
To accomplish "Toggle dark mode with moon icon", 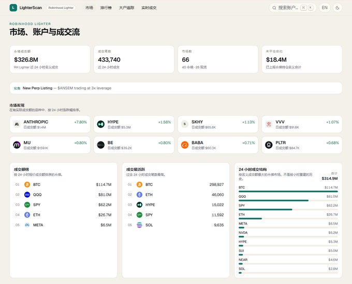I will [337, 8].
